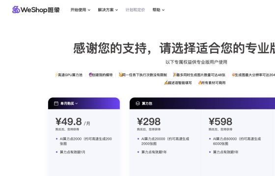Image resolution: width=275 pixels, height=176 pixels.
Task: Open the 解决方案 menu
Action: click(x=108, y=10)
